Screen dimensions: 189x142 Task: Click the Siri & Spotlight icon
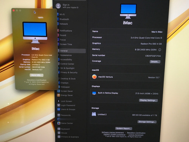click(59, 68)
